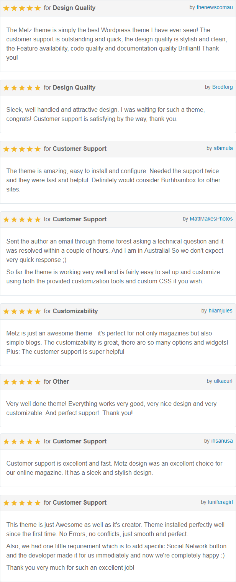Screen dimensions: 236x582
Task: Open reviewer Brodforg's profile
Action: (x=222, y=87)
